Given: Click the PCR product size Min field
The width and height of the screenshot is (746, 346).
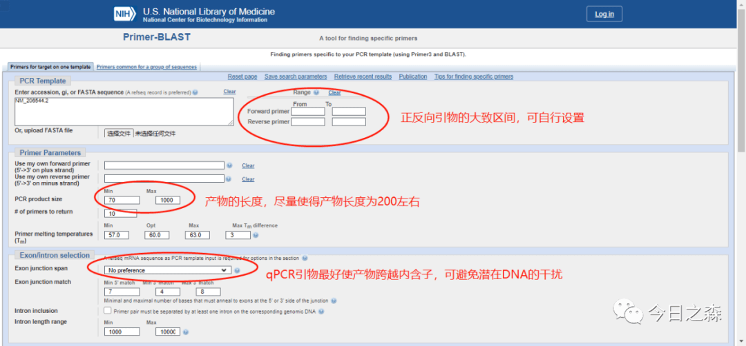Looking at the screenshot, I should click(122, 201).
